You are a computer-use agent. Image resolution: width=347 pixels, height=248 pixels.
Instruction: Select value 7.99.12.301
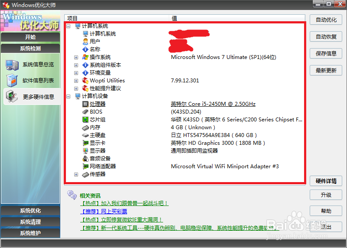click(185, 81)
